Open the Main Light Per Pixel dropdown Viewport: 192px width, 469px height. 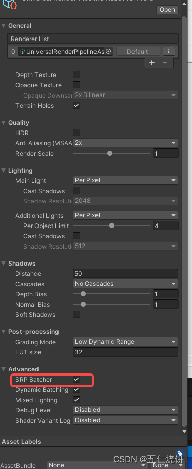pyautogui.click(x=125, y=180)
